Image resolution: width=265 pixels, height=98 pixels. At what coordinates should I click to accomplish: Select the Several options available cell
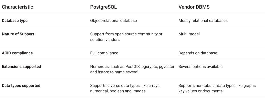coord(200,66)
